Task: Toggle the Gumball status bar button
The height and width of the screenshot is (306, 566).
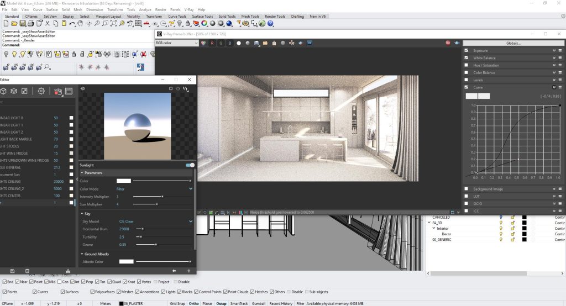Action: (259, 303)
